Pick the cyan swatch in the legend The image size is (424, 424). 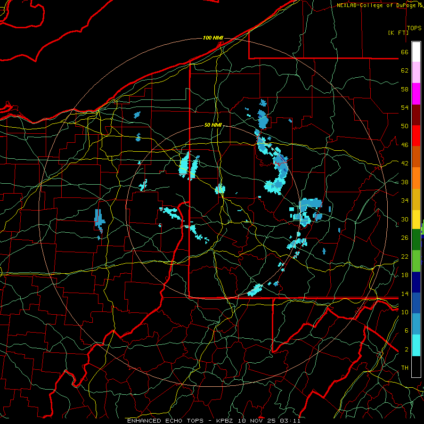416,345
